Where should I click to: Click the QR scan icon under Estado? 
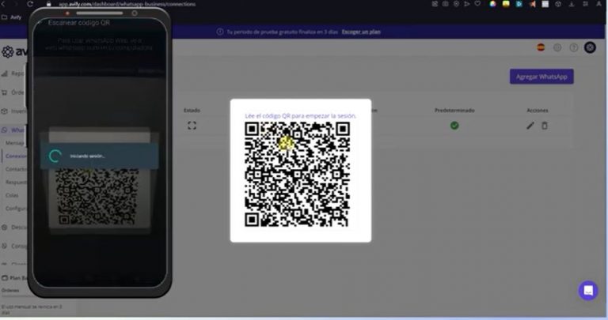(192, 126)
